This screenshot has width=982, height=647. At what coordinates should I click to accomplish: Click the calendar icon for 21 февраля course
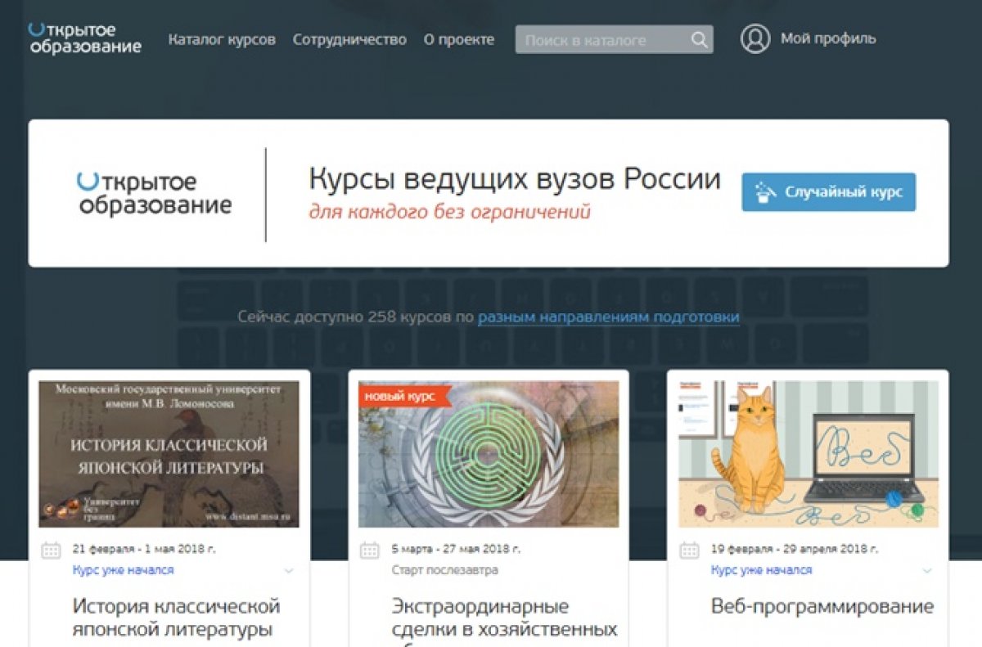(51, 550)
